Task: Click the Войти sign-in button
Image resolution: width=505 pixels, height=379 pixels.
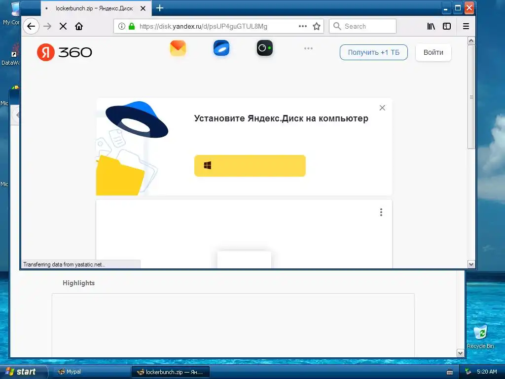Action: (x=433, y=52)
